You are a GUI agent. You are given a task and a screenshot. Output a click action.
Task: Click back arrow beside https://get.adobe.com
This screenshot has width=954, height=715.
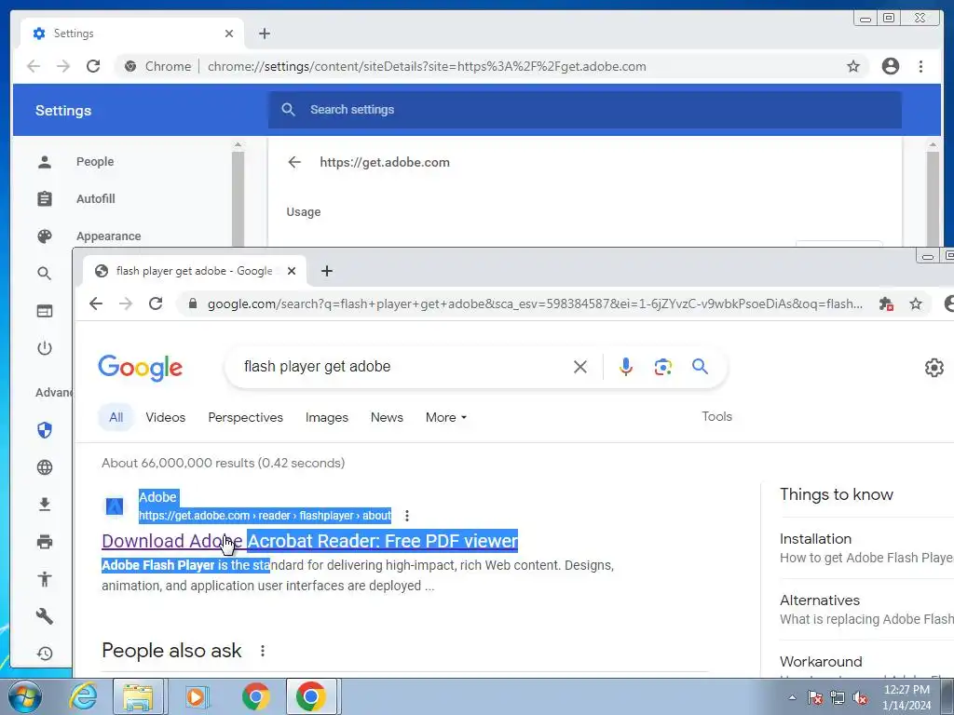294,162
